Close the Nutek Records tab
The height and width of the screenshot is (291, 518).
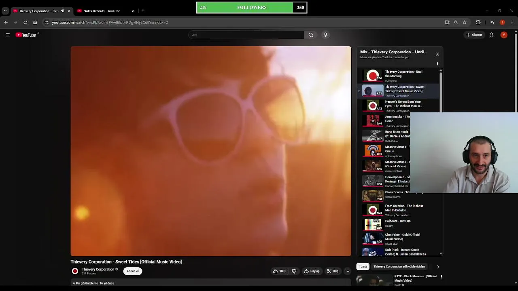pos(133,11)
